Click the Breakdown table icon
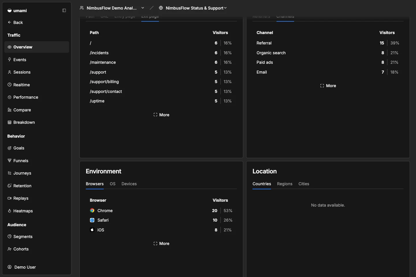The width and height of the screenshot is (416, 277). [x=10, y=122]
